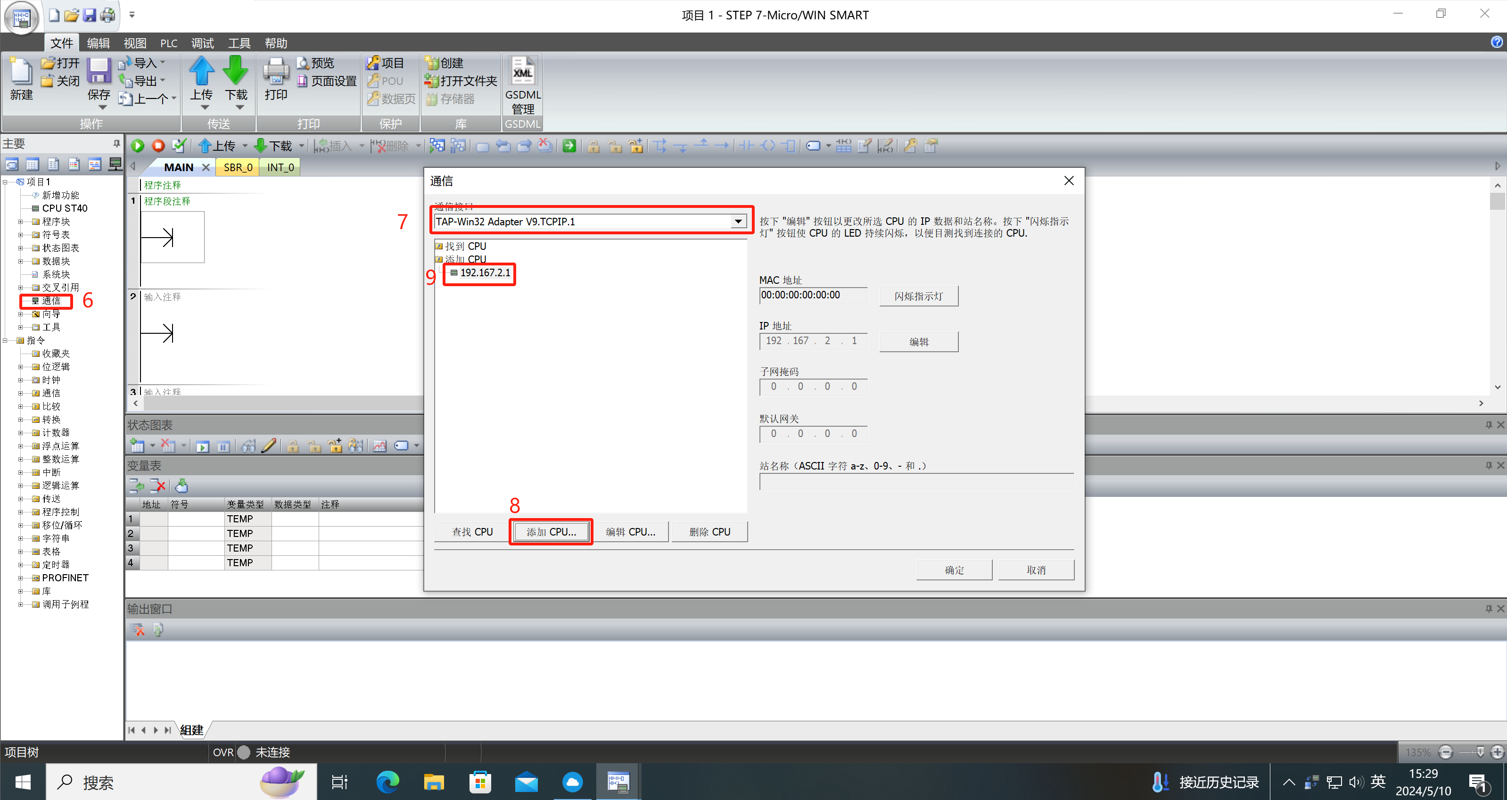1507x800 pixels.
Task: Open the 视图 ribbon tab
Action: [134, 43]
